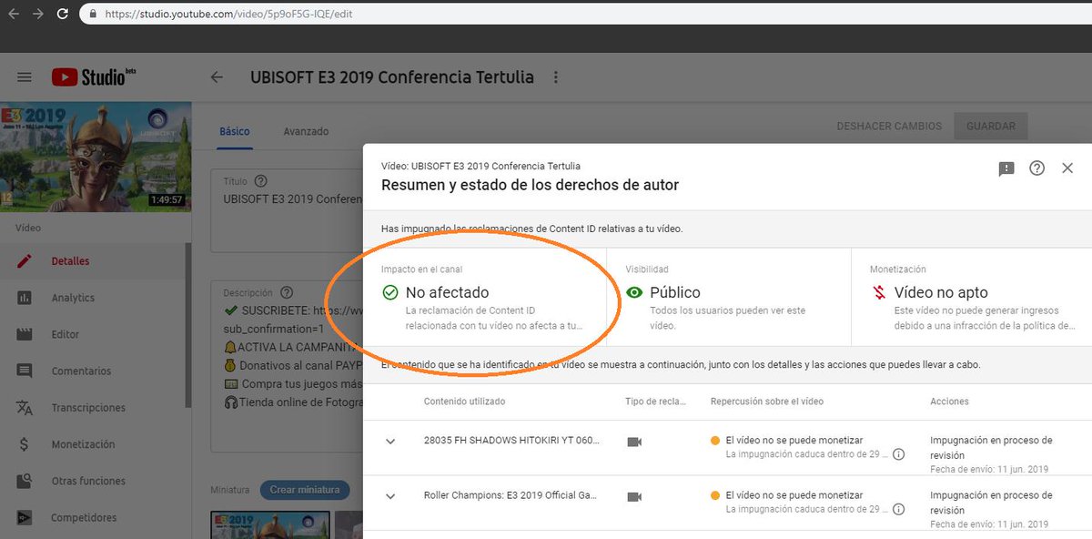This screenshot has width=1092, height=539.
Task: Click the green eye icon beside Público
Action: (633, 293)
